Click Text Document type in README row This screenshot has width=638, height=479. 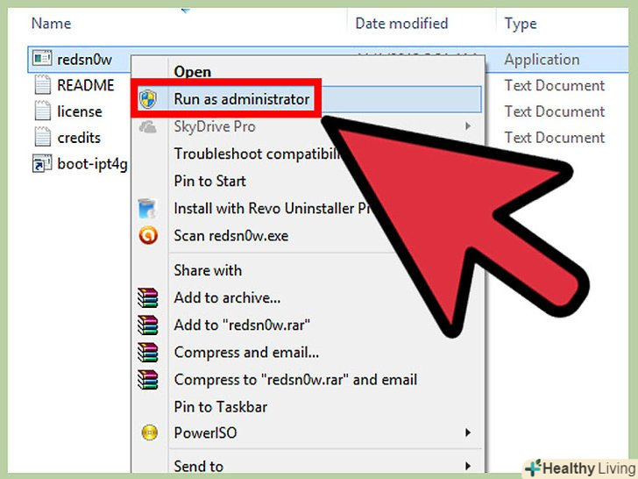click(x=555, y=86)
